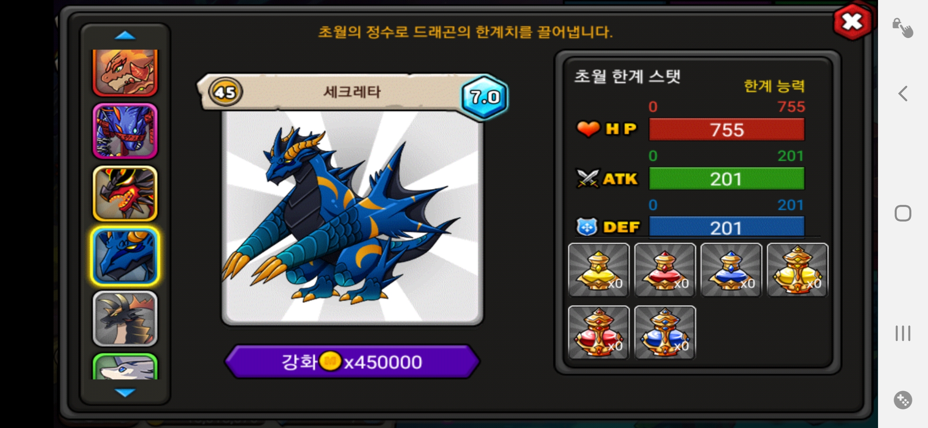Select the small yellow essence potion

click(598, 270)
